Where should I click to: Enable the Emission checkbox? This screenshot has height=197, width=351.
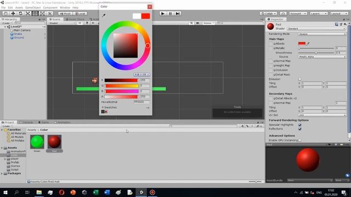click(300, 79)
